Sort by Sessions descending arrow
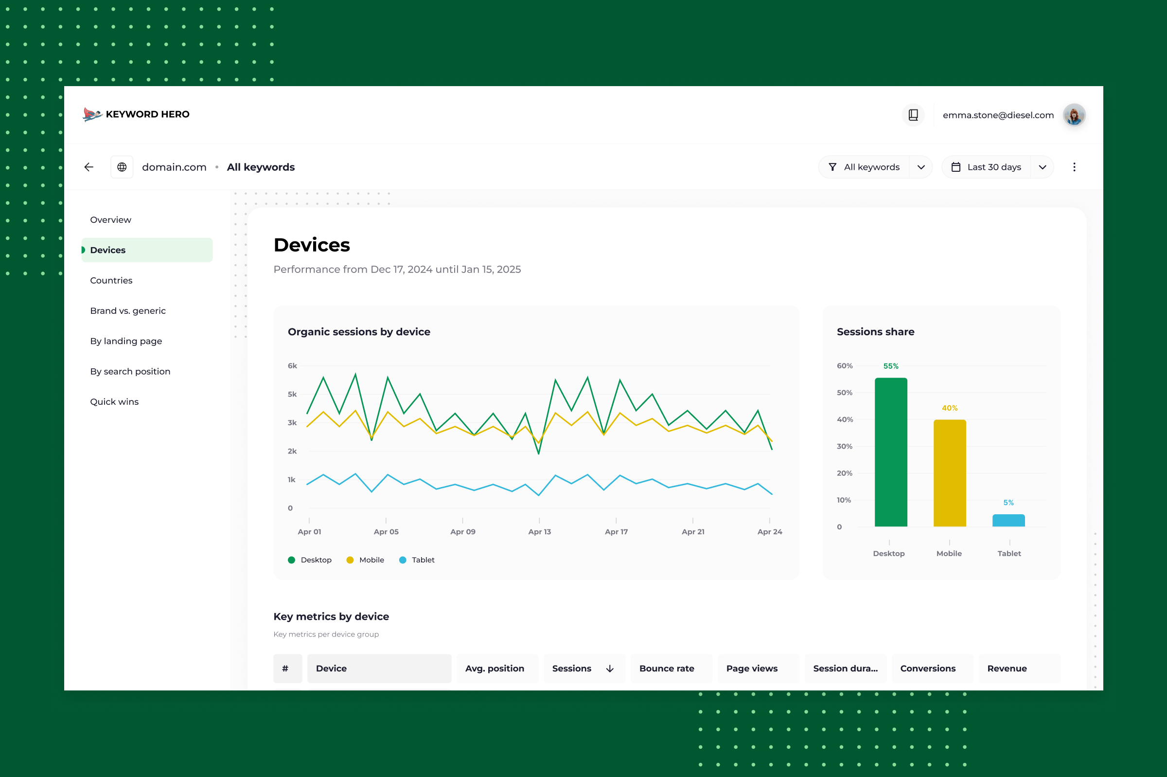 coord(610,669)
